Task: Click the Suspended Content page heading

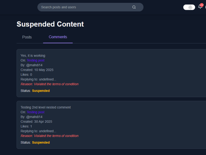Action: tap(50, 24)
